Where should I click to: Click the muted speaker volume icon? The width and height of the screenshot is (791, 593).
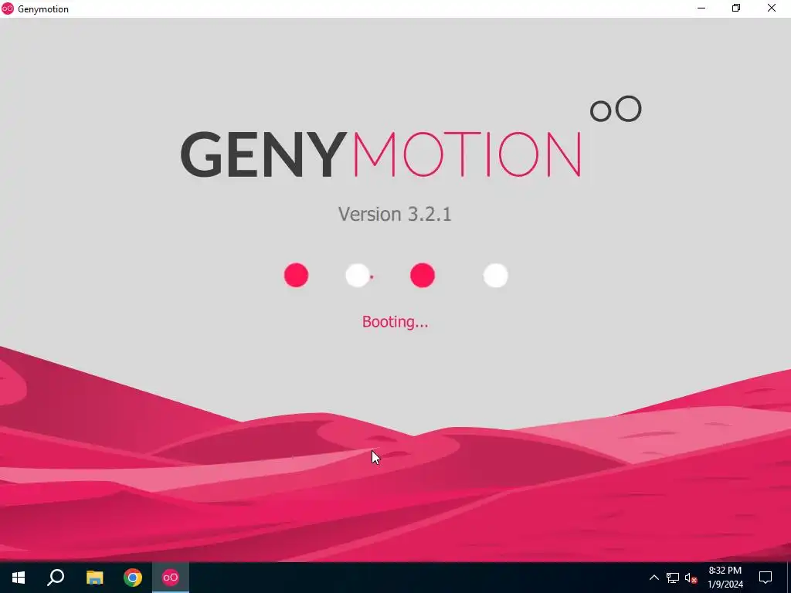[691, 578]
